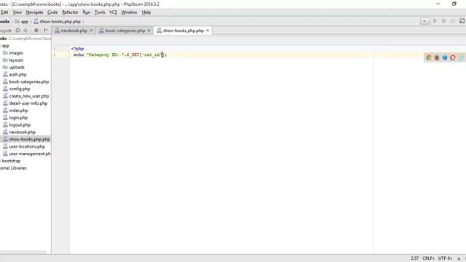
Task: Open the Code menu
Action: (x=52, y=12)
